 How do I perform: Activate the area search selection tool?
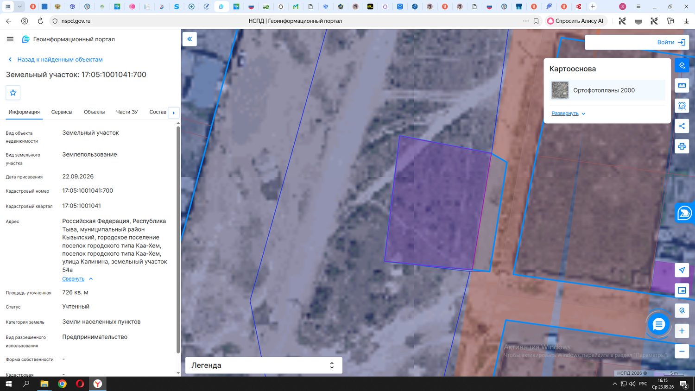[x=682, y=106]
